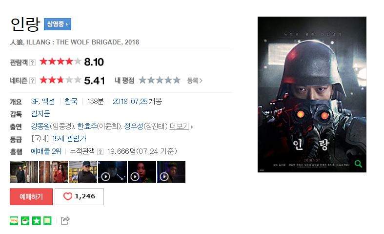Open the share arrow icon
Viewport: 384px width, 234px height.
[x=65, y=221]
